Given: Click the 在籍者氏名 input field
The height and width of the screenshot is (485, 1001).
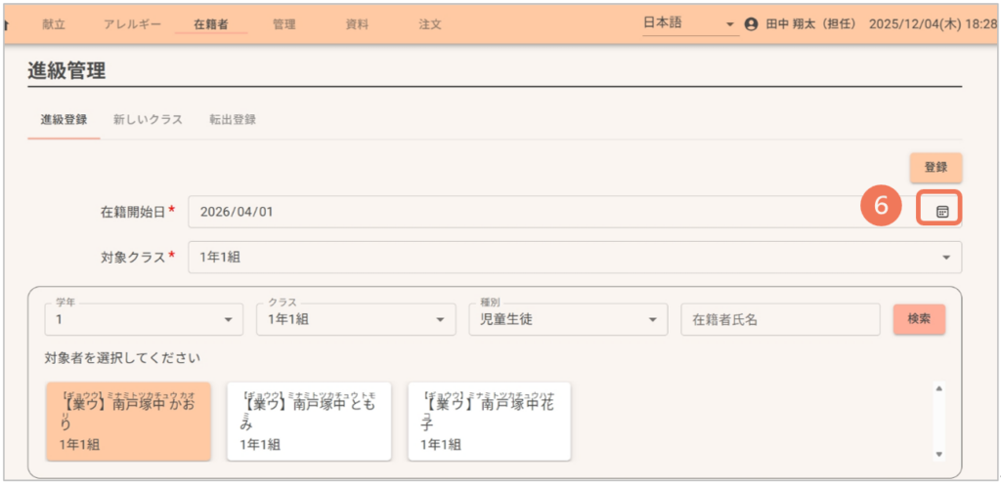Looking at the screenshot, I should click(x=780, y=319).
